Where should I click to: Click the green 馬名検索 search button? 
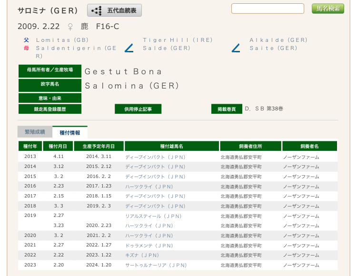(327, 9)
